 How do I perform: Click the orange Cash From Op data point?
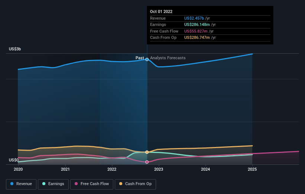[x=147, y=152]
